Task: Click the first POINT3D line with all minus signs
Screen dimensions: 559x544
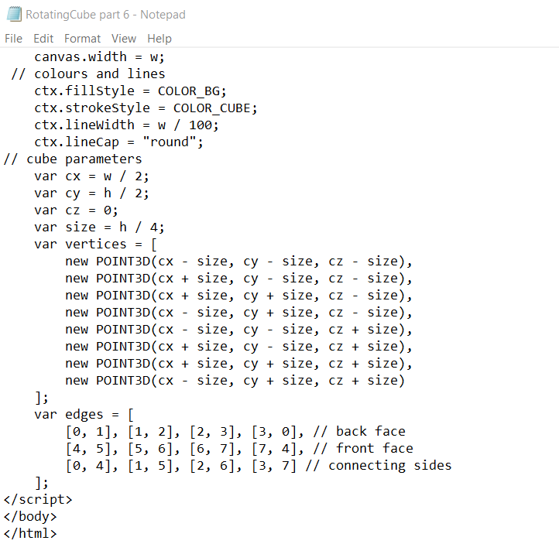Action: [238, 262]
